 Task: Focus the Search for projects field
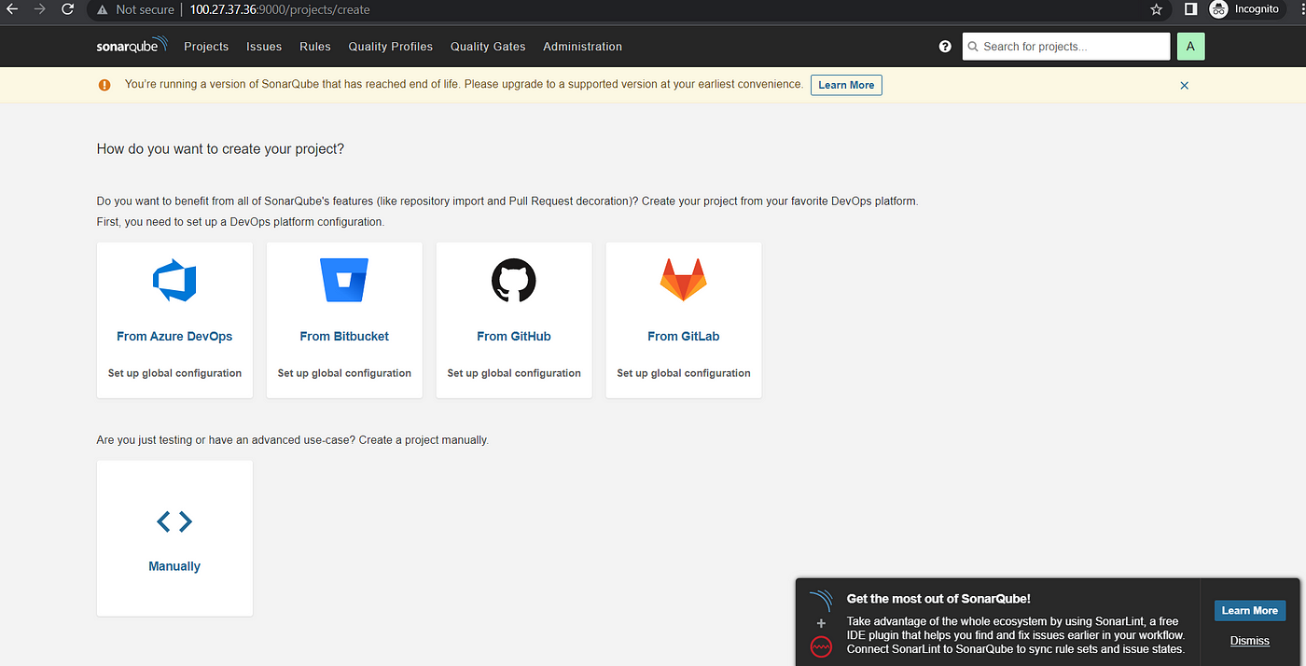coord(1066,47)
